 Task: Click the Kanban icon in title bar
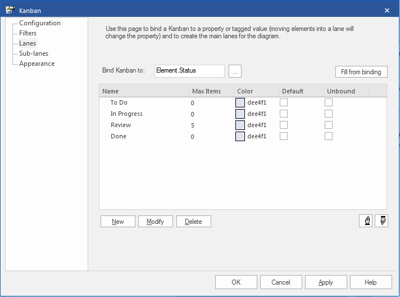(10, 10)
